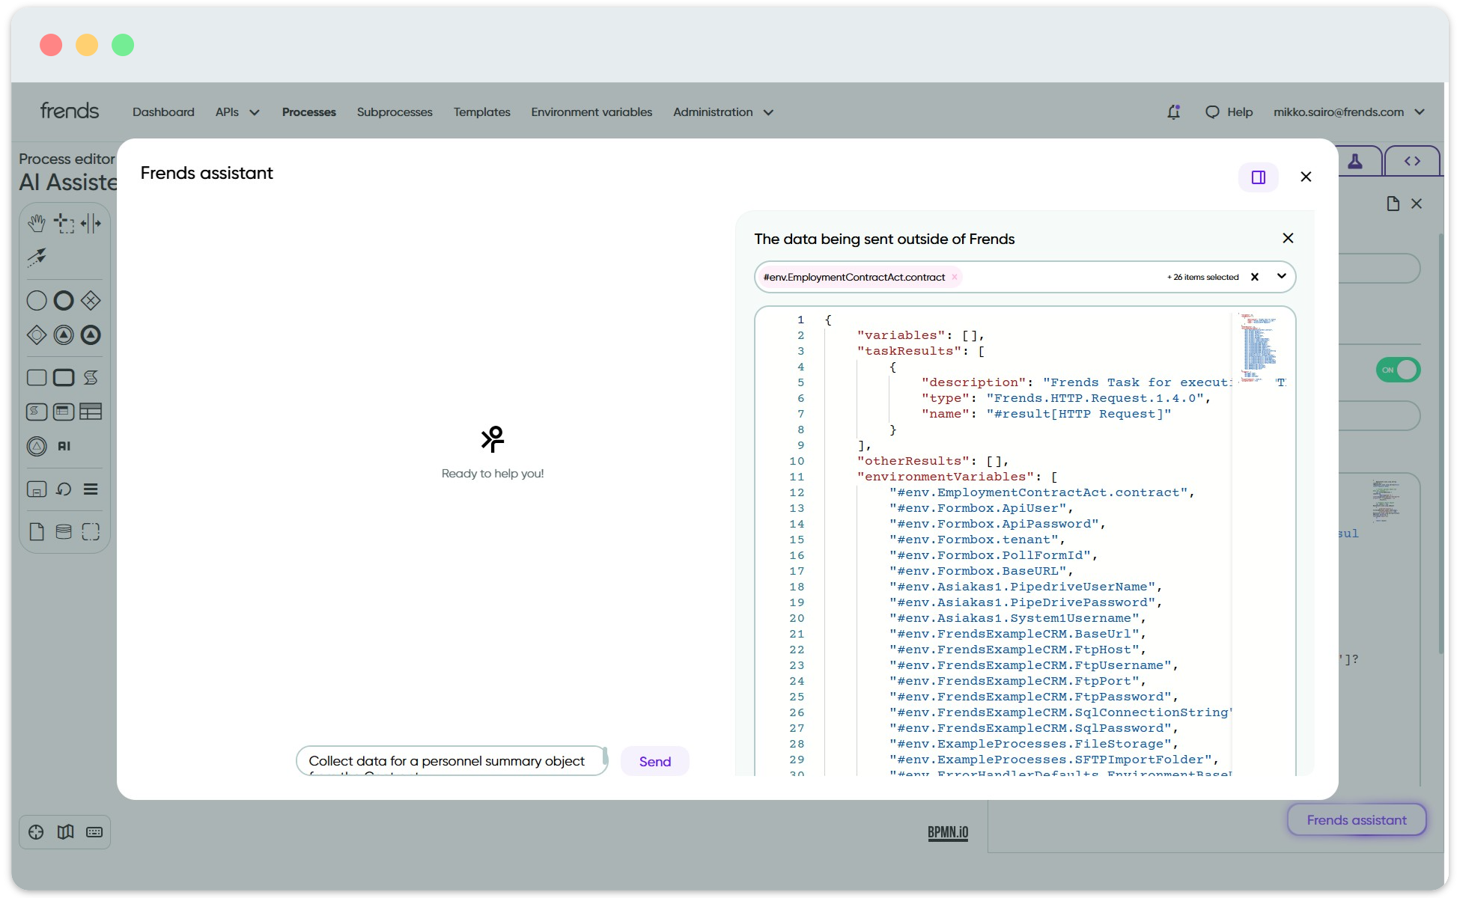Image resolution: width=1460 pixels, height=898 pixels.
Task: Clear all 26 selected items
Action: click(x=1255, y=277)
